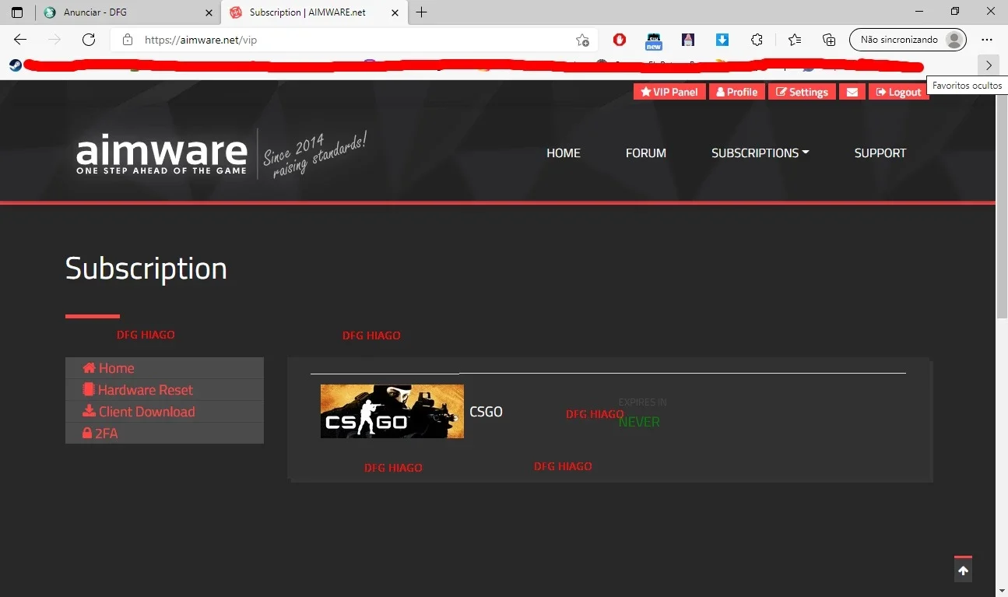Open the Steam bookmark icon
Viewport: 1008px width, 597px height.
[15, 65]
